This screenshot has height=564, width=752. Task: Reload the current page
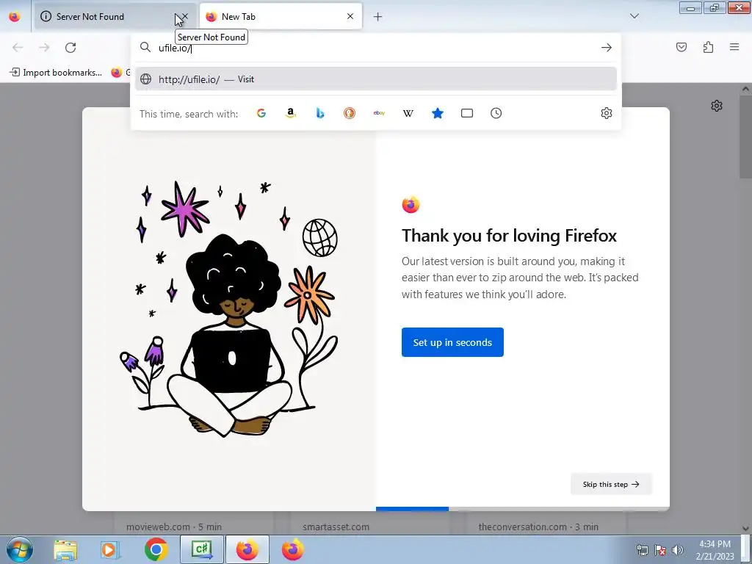70,48
